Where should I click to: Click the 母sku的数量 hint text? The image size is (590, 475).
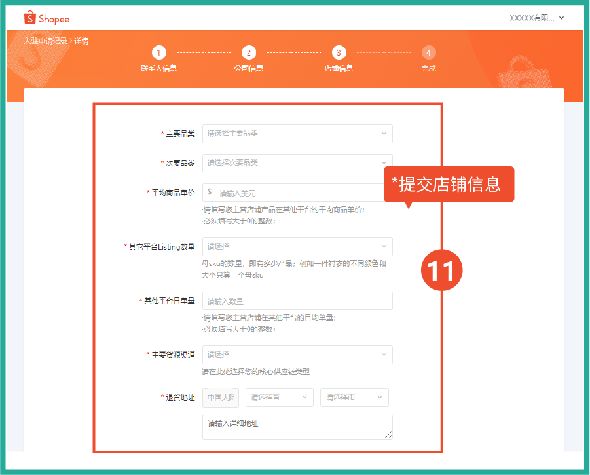pos(293,269)
